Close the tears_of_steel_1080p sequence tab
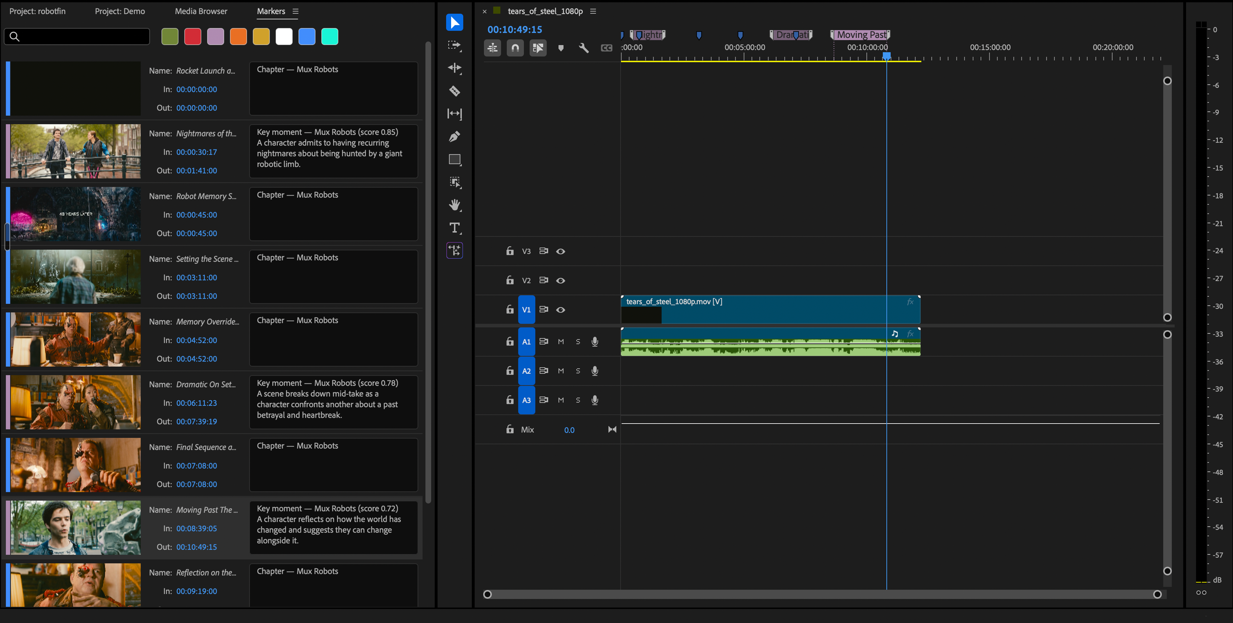The height and width of the screenshot is (623, 1233). pyautogui.click(x=485, y=12)
